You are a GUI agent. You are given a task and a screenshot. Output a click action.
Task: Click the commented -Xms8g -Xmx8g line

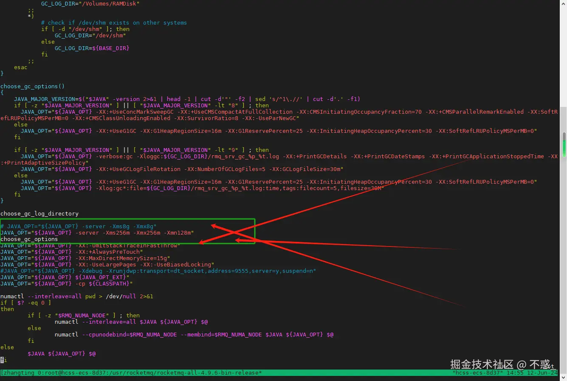(x=78, y=226)
